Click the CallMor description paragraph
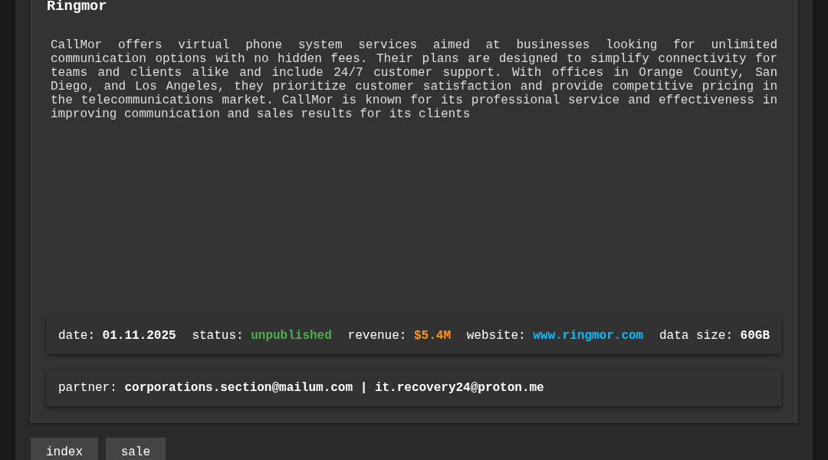828x460 pixels. 414,79
